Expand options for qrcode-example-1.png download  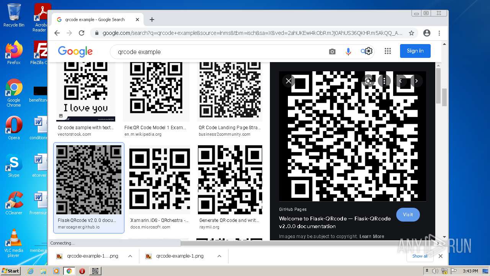click(219, 256)
